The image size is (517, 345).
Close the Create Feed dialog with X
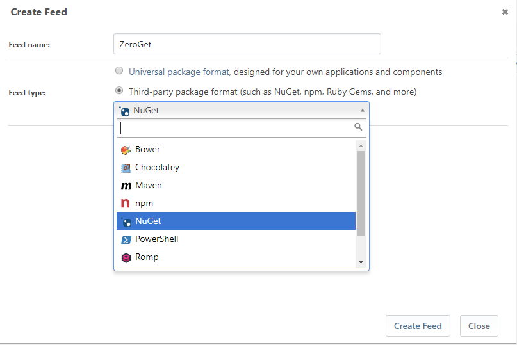pyautogui.click(x=505, y=12)
